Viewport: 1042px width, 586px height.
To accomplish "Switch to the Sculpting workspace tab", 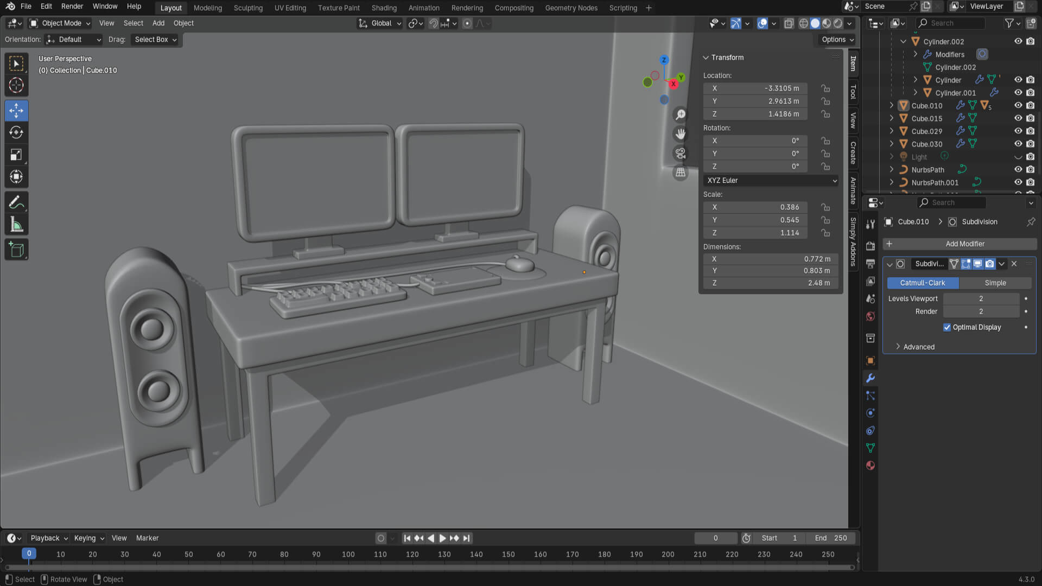I will click(x=248, y=8).
